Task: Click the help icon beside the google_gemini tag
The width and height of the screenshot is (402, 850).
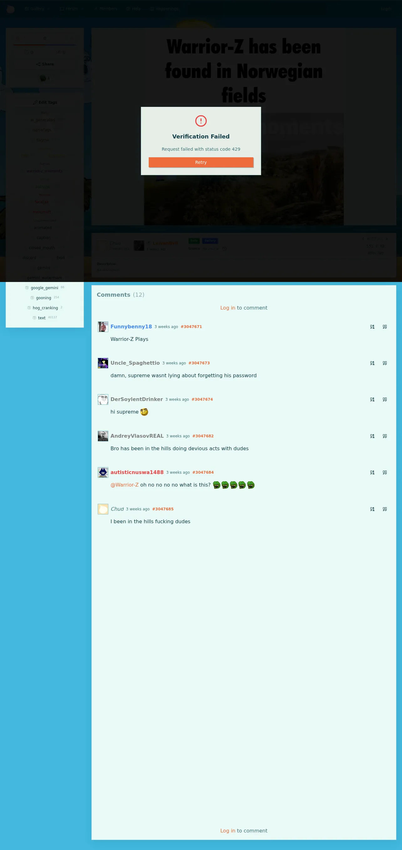Action: tap(27, 288)
